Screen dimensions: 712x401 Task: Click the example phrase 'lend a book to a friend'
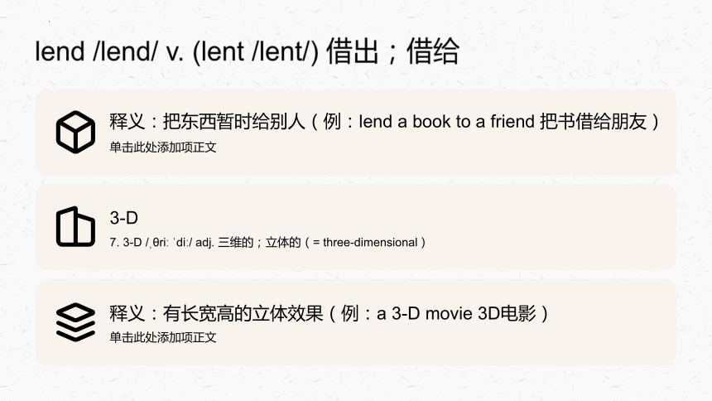point(447,122)
